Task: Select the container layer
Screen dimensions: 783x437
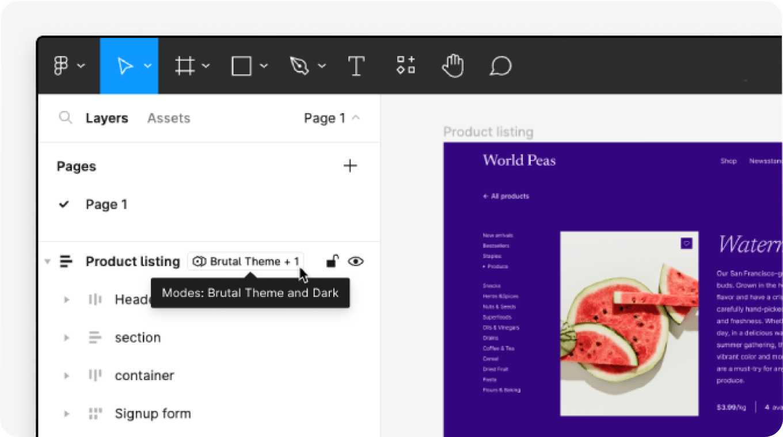Action: tap(145, 375)
